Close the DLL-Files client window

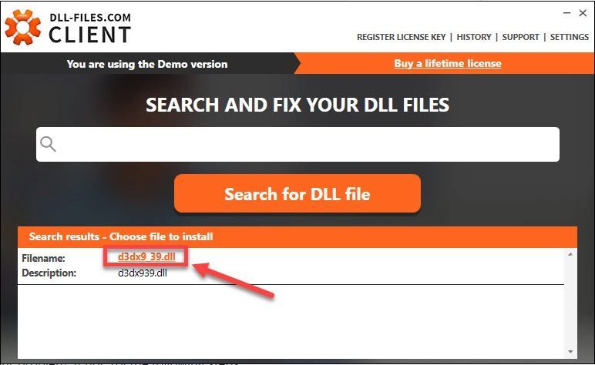[583, 13]
